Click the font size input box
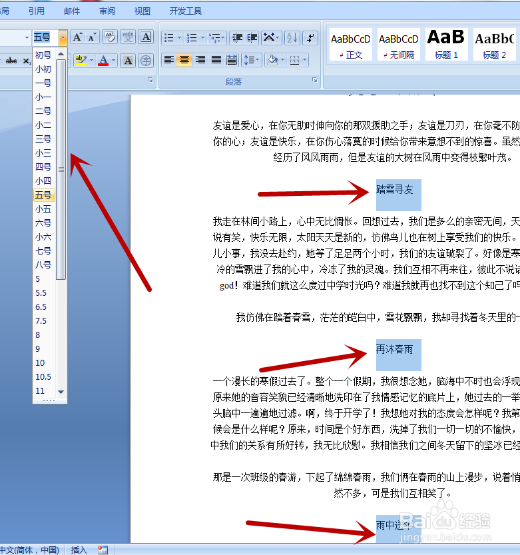The image size is (520, 555). [46, 37]
